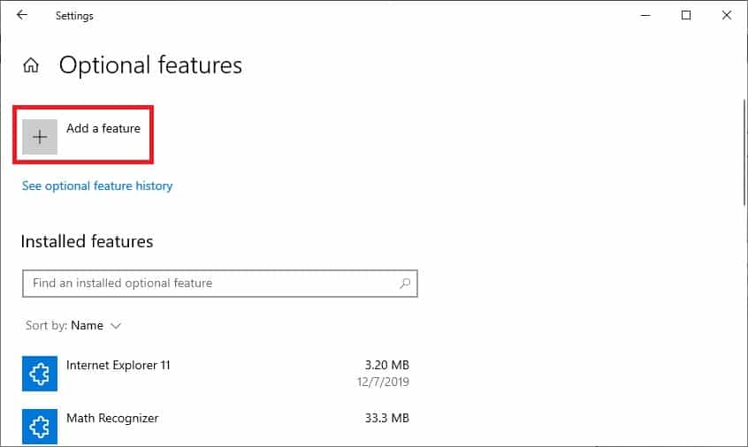Minimize the Settings window
Image resolution: width=748 pixels, height=447 pixels.
coord(645,15)
